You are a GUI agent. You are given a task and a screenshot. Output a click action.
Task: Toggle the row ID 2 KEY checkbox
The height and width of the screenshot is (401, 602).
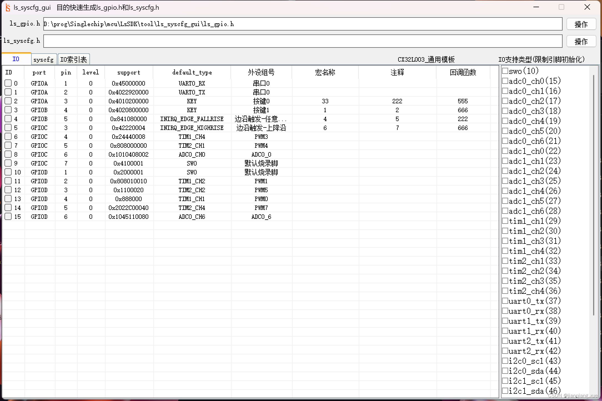[x=8, y=101]
